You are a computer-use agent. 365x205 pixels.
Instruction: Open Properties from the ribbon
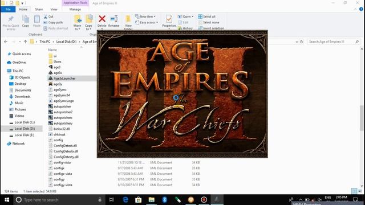point(169,22)
